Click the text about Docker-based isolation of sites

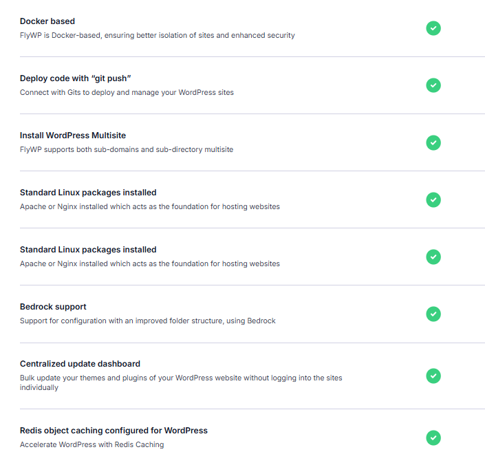[157, 35]
